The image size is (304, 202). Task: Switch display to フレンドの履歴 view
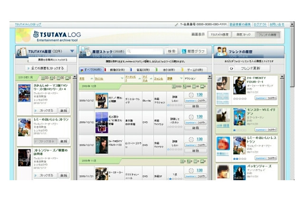pyautogui.click(x=267, y=35)
